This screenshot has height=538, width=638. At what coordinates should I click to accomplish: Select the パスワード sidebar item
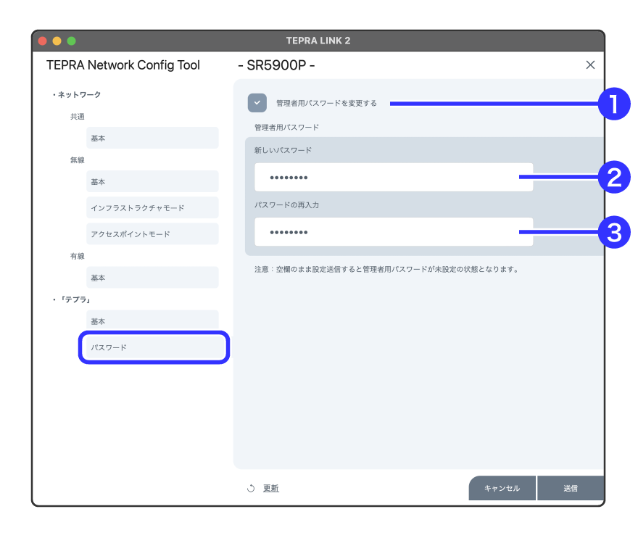coord(154,347)
